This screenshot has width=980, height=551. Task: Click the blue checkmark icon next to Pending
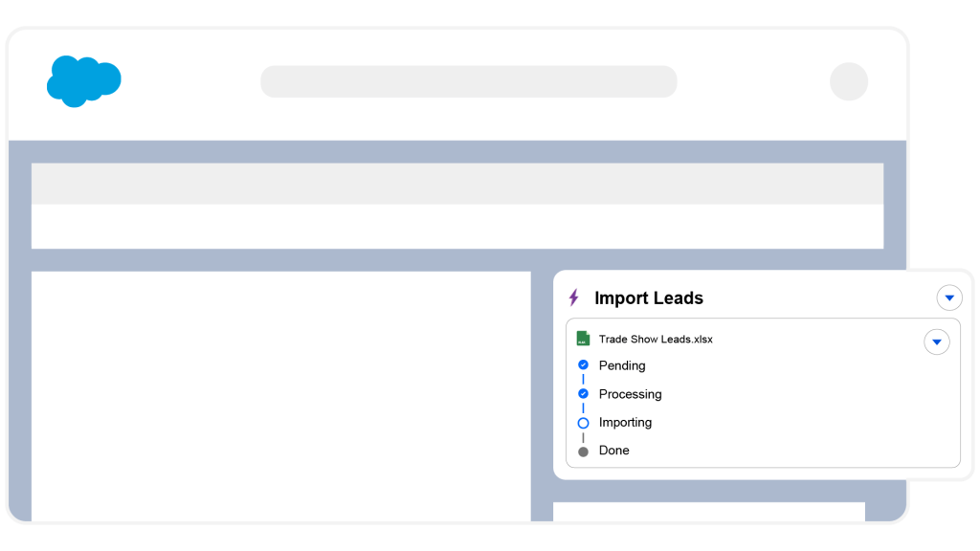[x=583, y=364]
